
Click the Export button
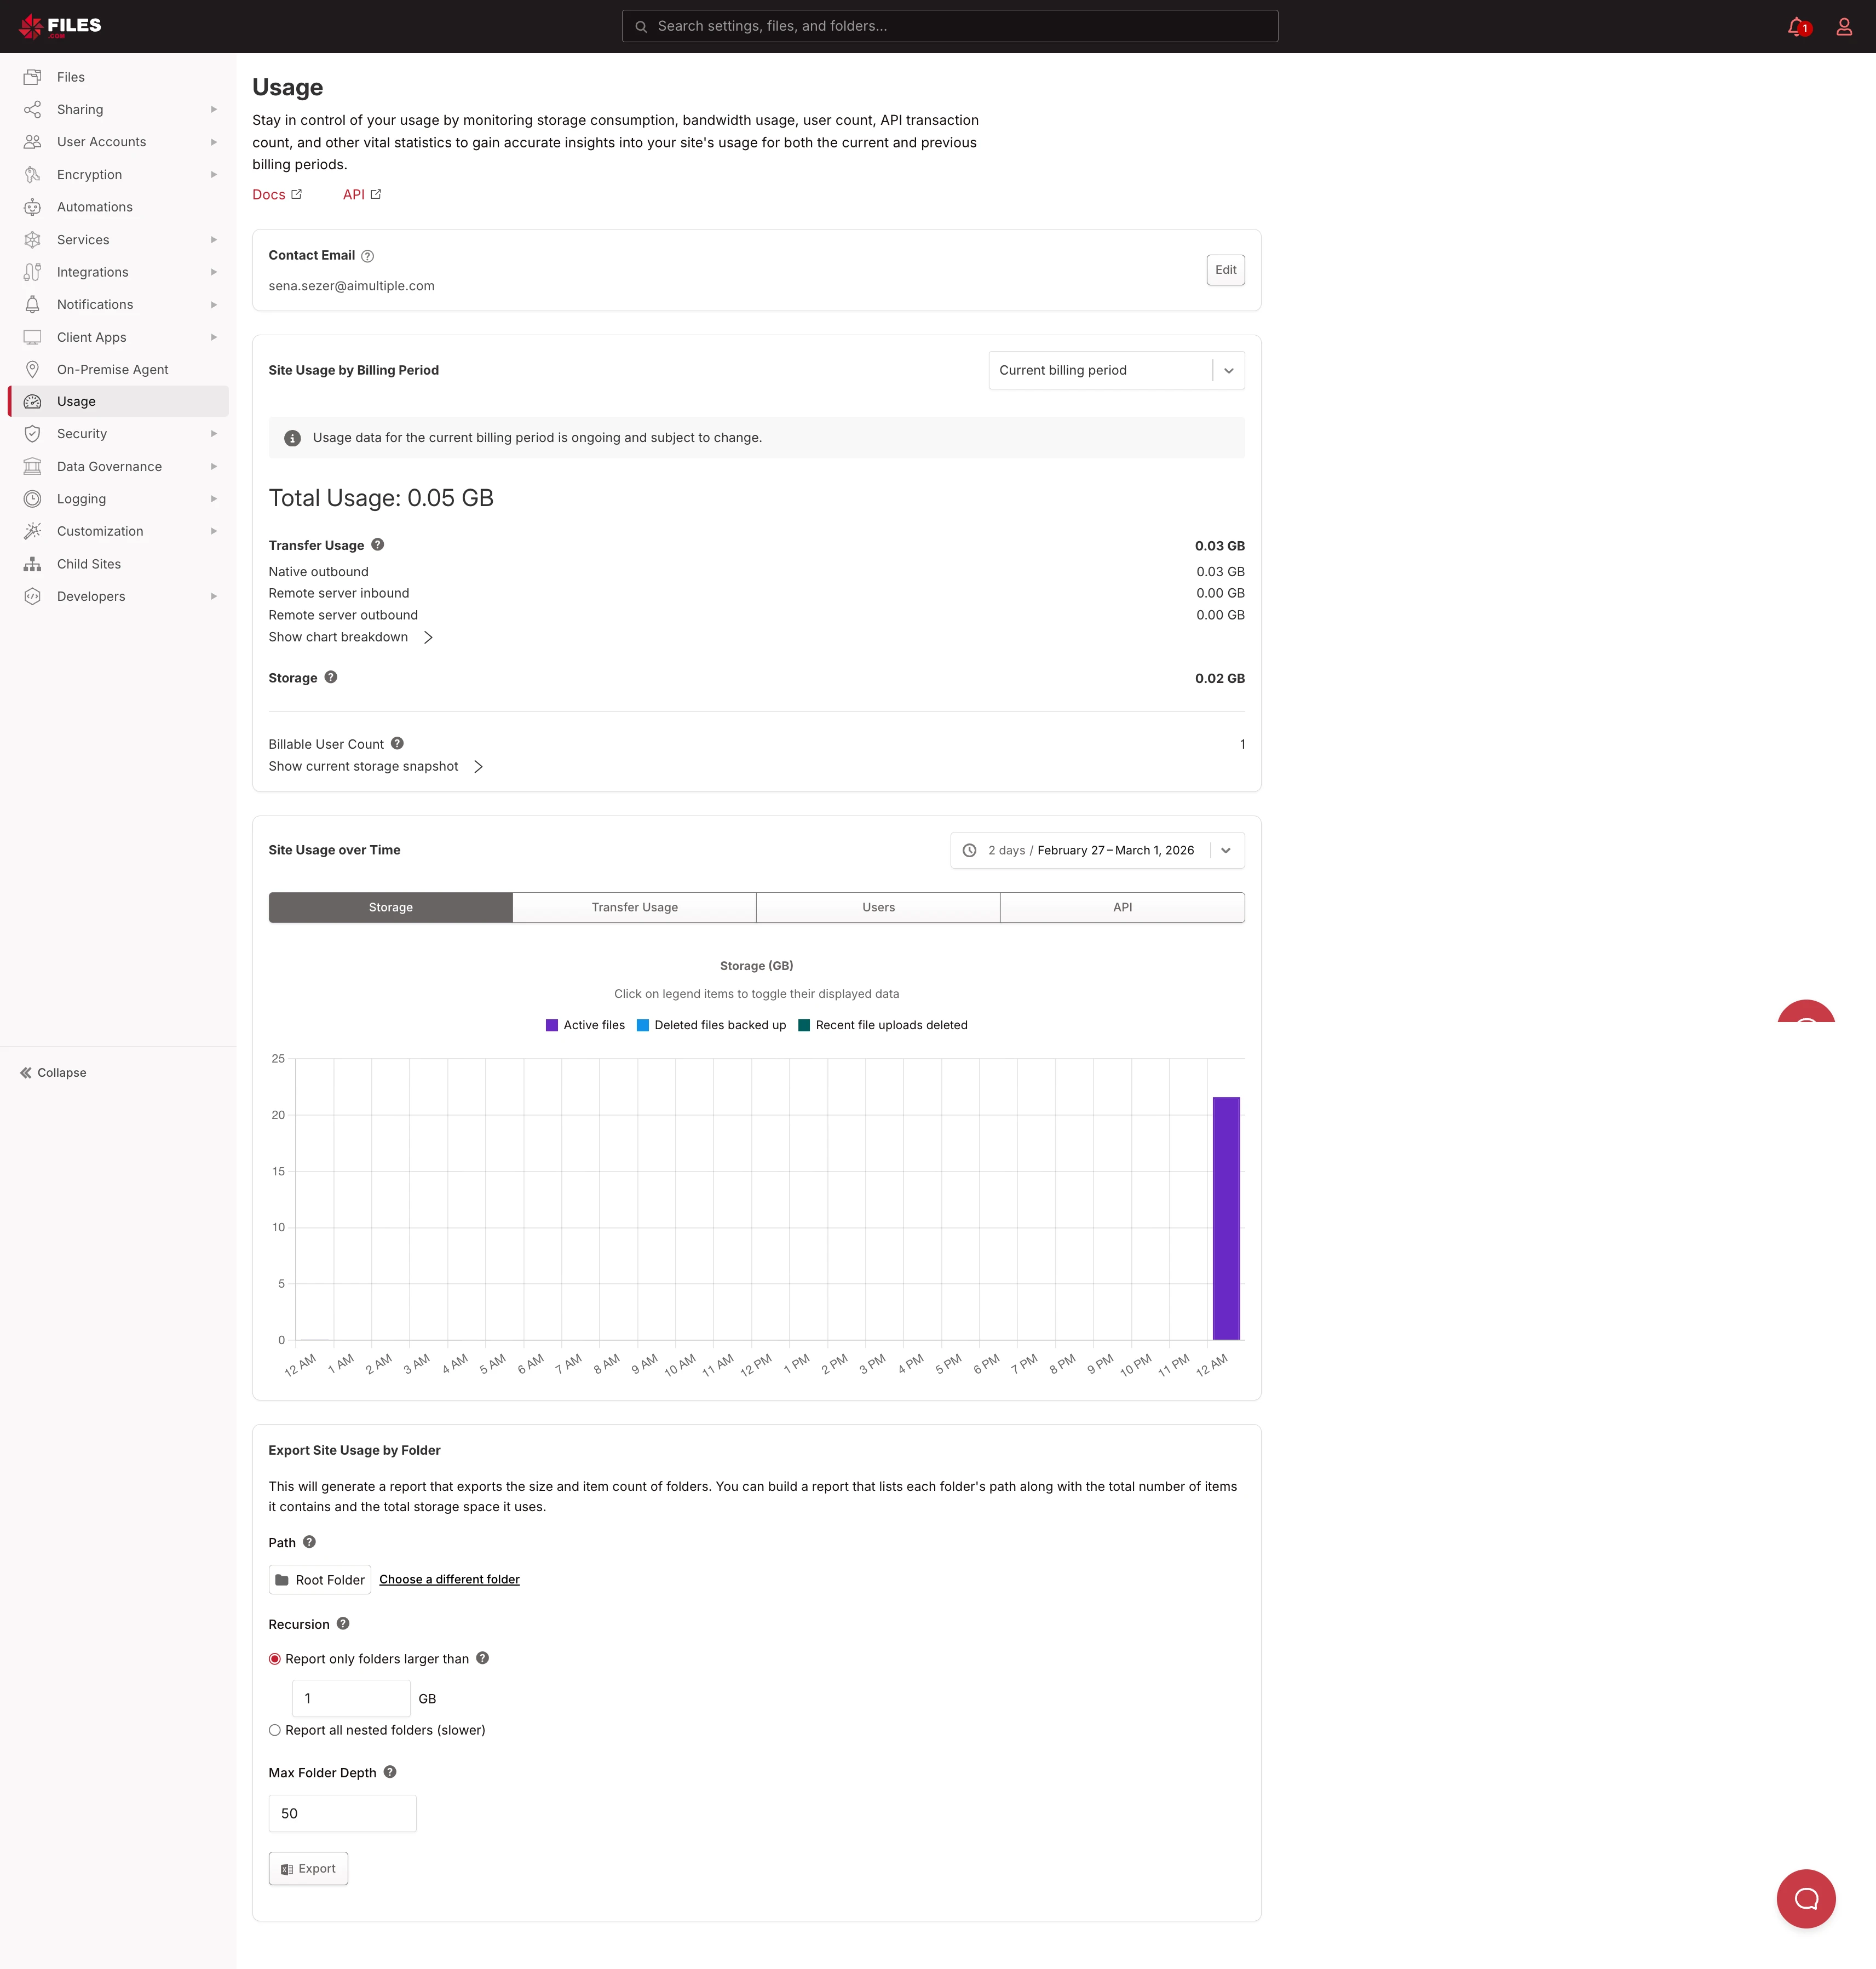[308, 1868]
